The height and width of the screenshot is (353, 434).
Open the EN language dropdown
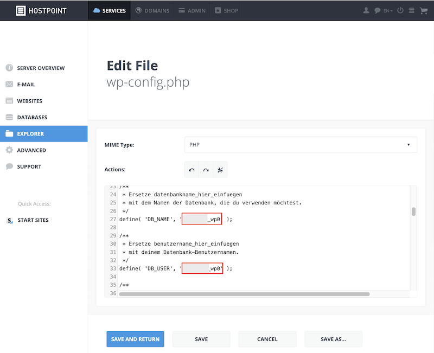click(x=388, y=11)
